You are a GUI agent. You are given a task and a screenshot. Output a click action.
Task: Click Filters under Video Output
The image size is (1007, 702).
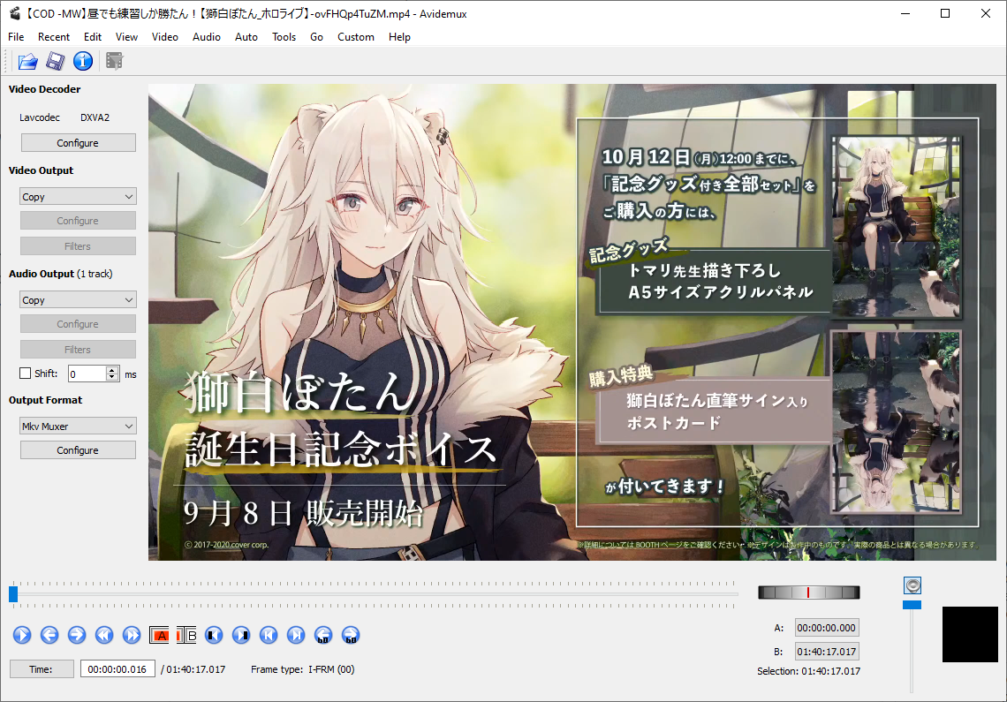(78, 246)
